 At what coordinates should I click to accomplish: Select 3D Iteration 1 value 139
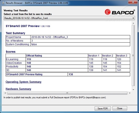(91, 70)
